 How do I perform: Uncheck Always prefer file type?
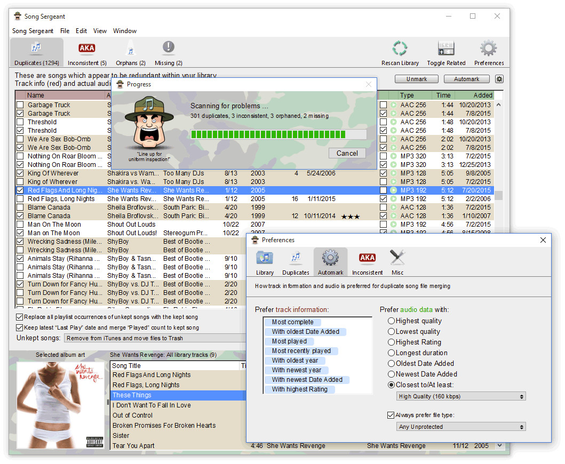pyautogui.click(x=391, y=415)
